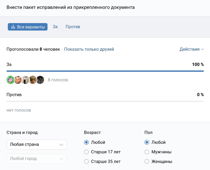The height and width of the screenshot is (170, 210).
Task: Click Показать только друзей link
Action: point(89,49)
